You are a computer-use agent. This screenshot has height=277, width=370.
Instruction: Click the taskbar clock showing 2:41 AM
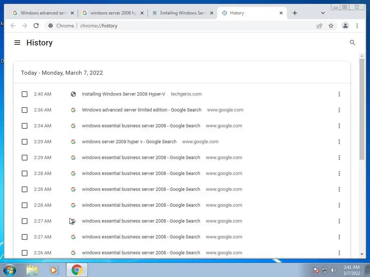tap(352, 270)
